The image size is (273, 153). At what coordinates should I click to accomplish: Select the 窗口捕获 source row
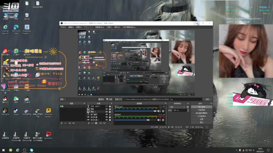pyautogui.click(x=99, y=115)
